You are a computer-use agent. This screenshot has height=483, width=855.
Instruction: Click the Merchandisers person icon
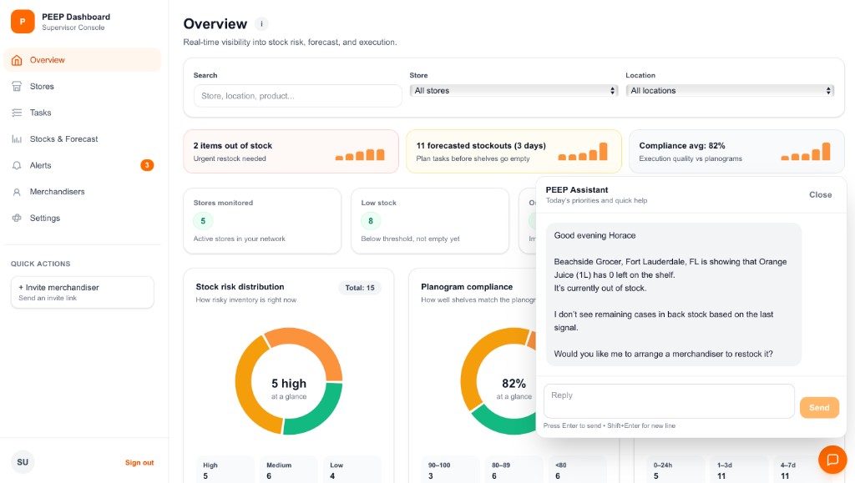pyautogui.click(x=17, y=192)
